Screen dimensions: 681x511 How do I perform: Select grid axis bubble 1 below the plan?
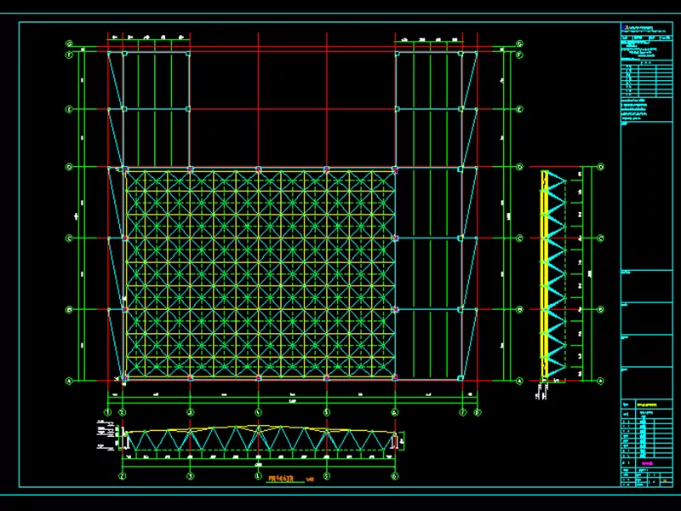pos(108,411)
